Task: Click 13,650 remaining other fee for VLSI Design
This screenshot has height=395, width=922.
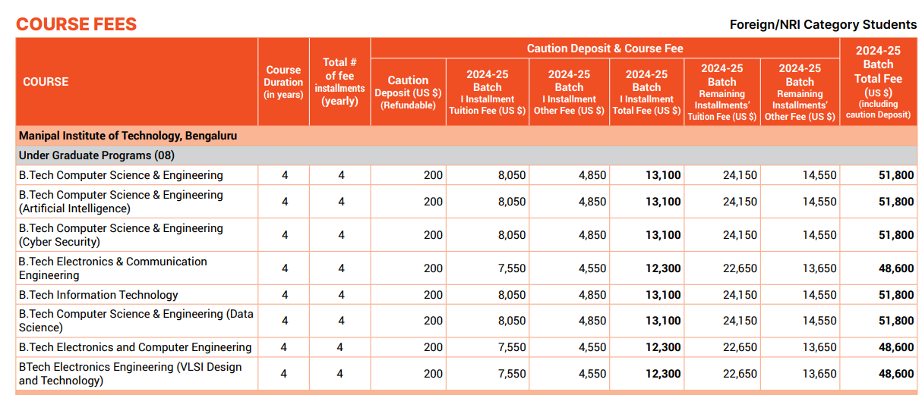Action: (819, 374)
